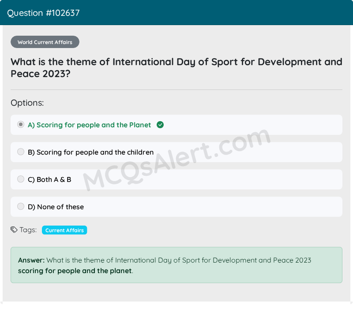
Task: Click the Tags: label
Action: [x=28, y=230]
